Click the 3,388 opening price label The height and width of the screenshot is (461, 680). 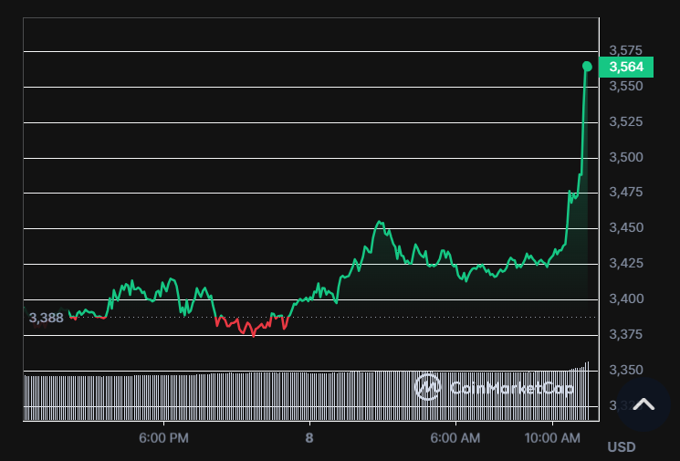coord(46,318)
